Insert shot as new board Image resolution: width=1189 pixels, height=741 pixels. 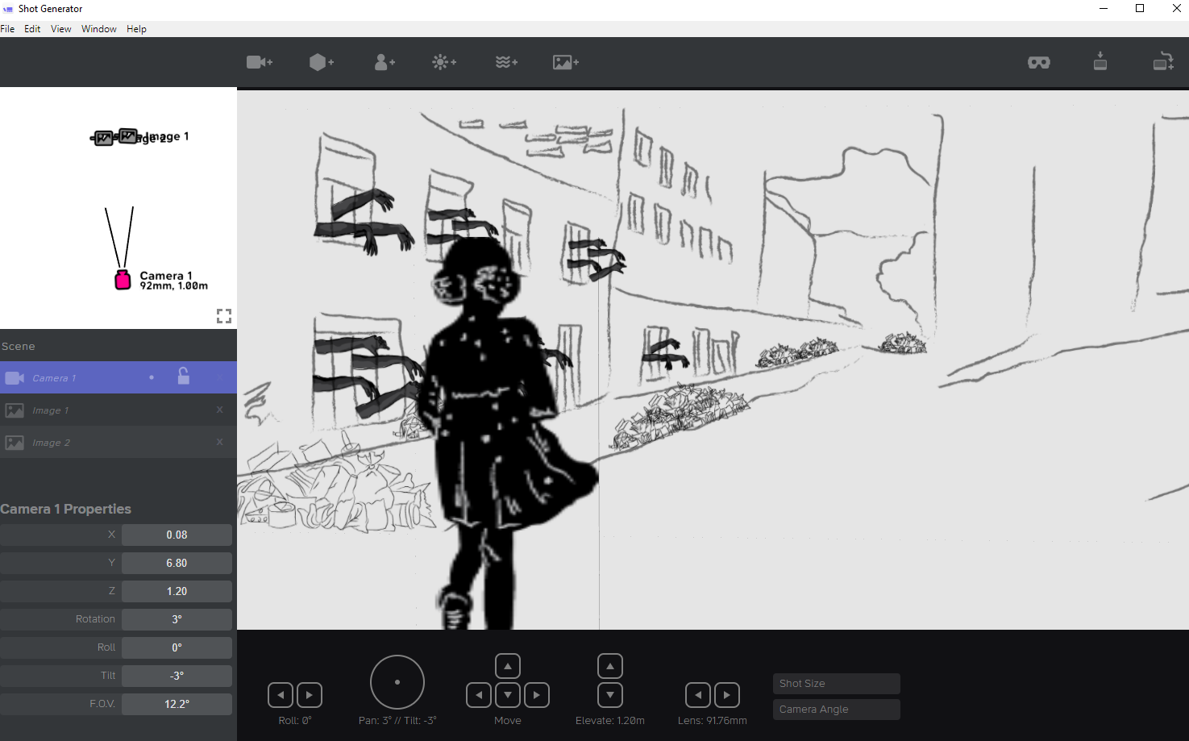click(1163, 62)
